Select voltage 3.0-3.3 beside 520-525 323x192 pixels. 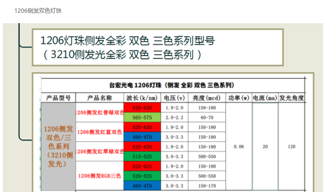point(174,176)
